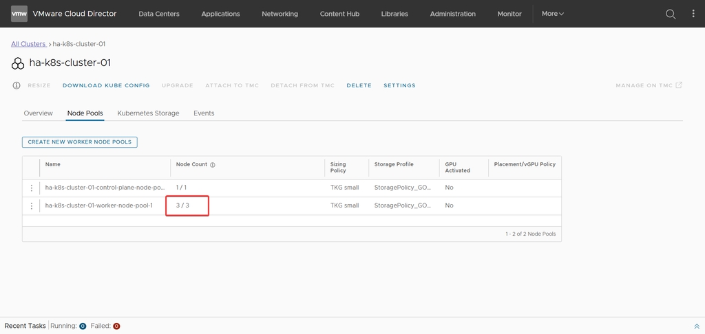
Task: Open the Data Centers menu
Action: pyautogui.click(x=159, y=14)
